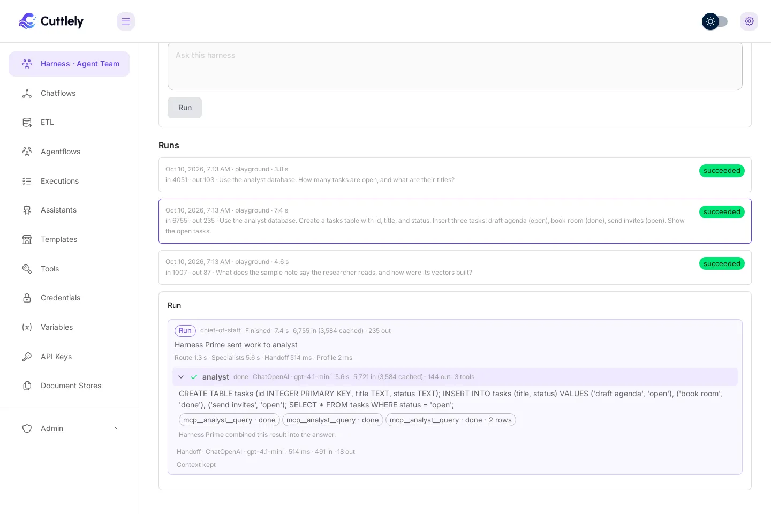Click the ETL database icon
771x514 pixels.
(27, 122)
